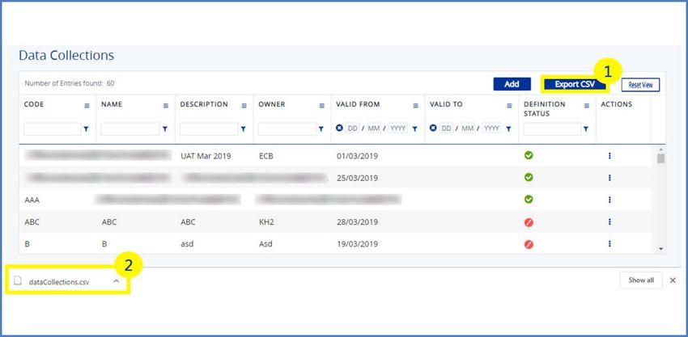
Task: Focus the CODE filter input
Action: click(x=53, y=128)
